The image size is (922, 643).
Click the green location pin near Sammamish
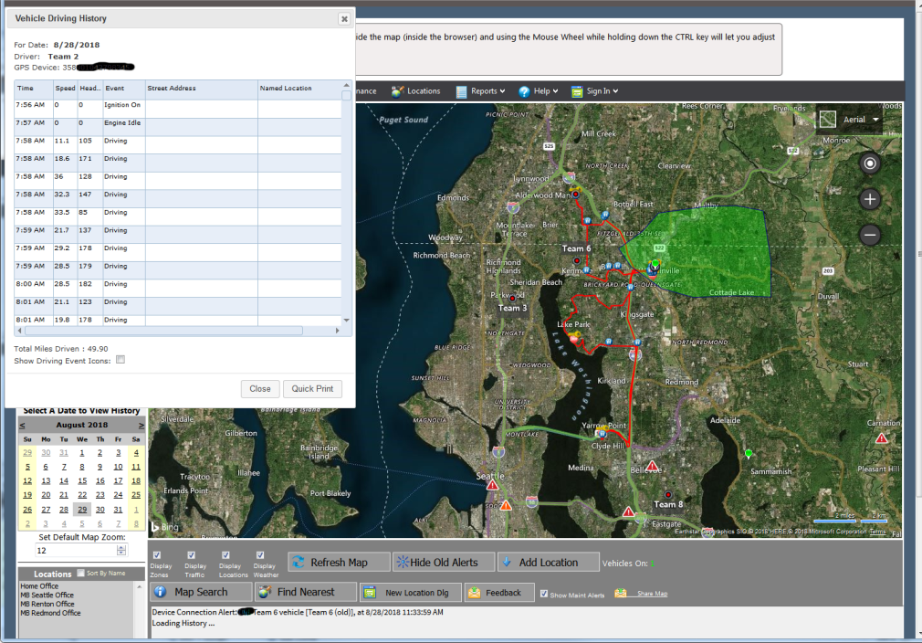(749, 454)
